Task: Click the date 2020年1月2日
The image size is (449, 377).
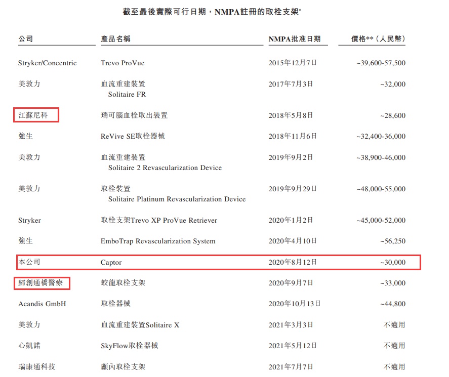Action: 291,220
